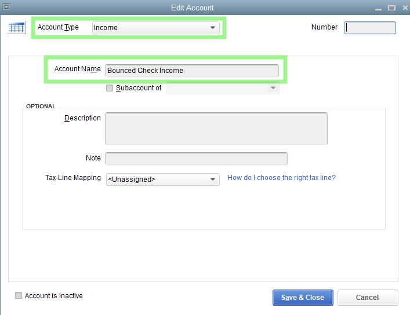
Task: Tick the Account is inactive checkbox
Action: tap(19, 295)
